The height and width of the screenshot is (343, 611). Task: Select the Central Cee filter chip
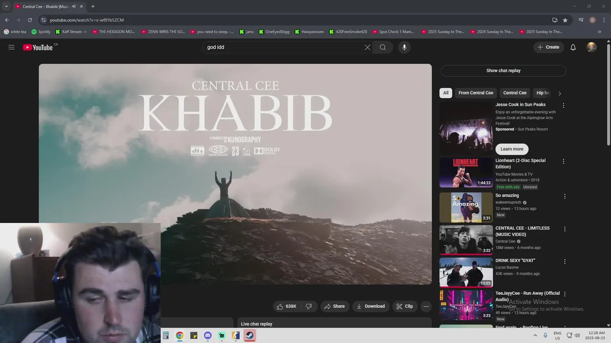tap(515, 93)
